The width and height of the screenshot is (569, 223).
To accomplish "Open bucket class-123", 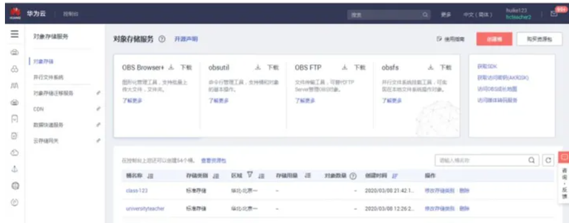I will click(x=137, y=190).
